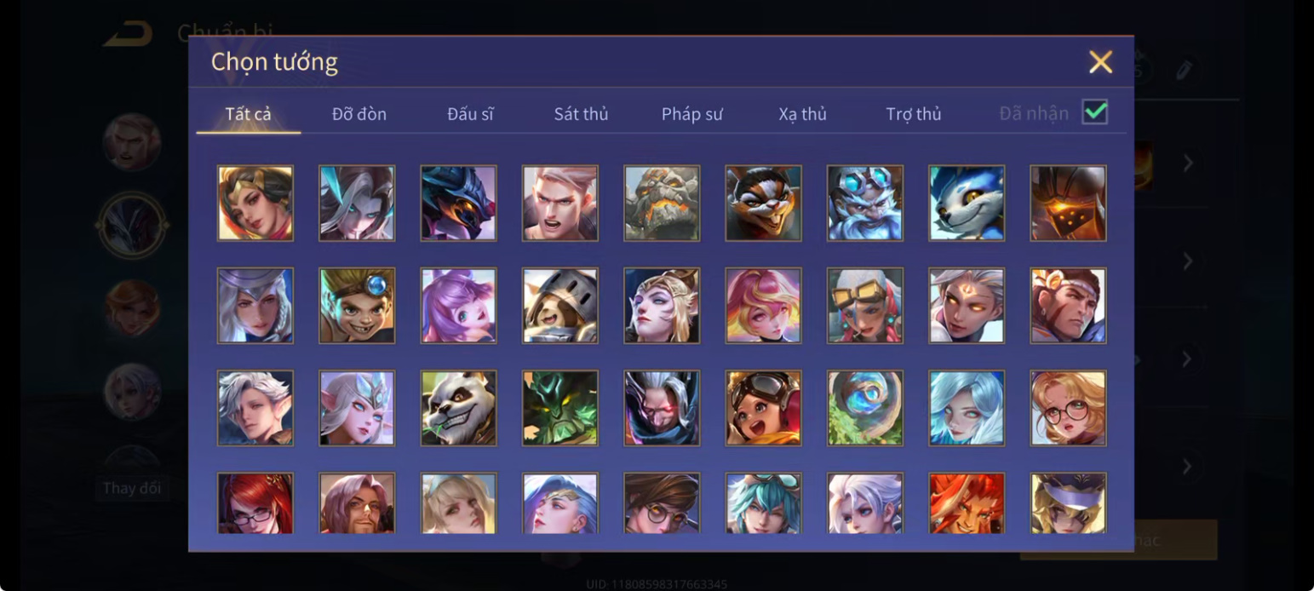
Task: Select the white-bearded dwarf with goggles hero
Action: [x=865, y=204]
